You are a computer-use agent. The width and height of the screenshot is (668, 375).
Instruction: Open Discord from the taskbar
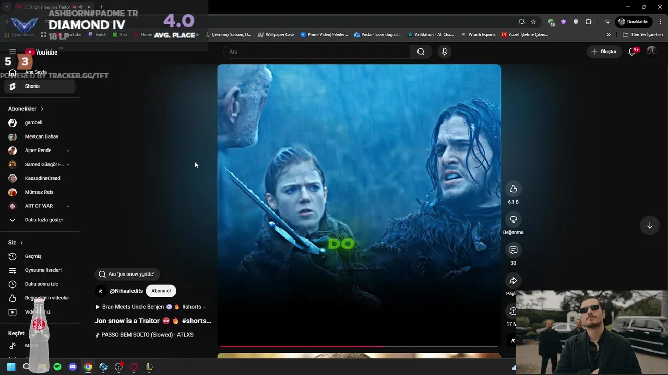73,367
